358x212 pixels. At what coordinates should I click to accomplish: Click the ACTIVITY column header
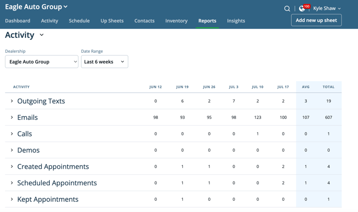(x=21, y=87)
